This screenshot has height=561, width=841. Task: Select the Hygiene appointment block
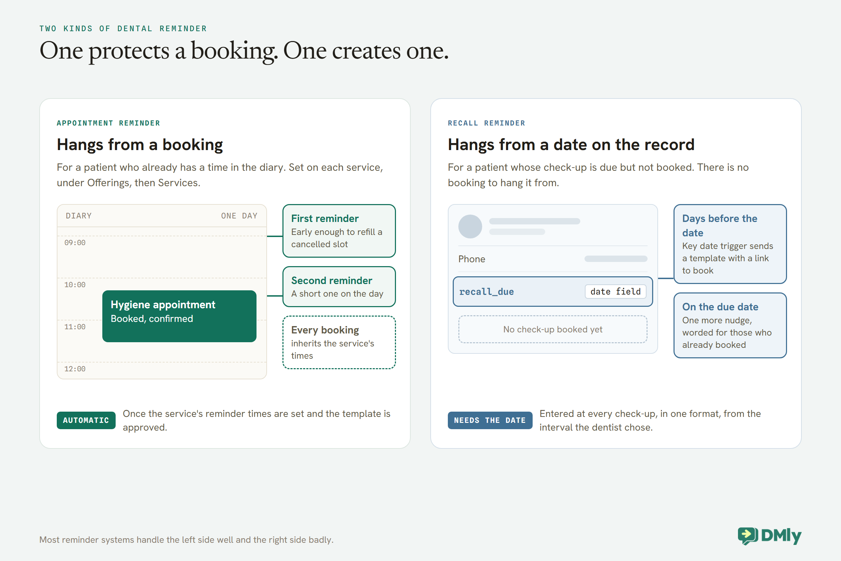pos(179,316)
